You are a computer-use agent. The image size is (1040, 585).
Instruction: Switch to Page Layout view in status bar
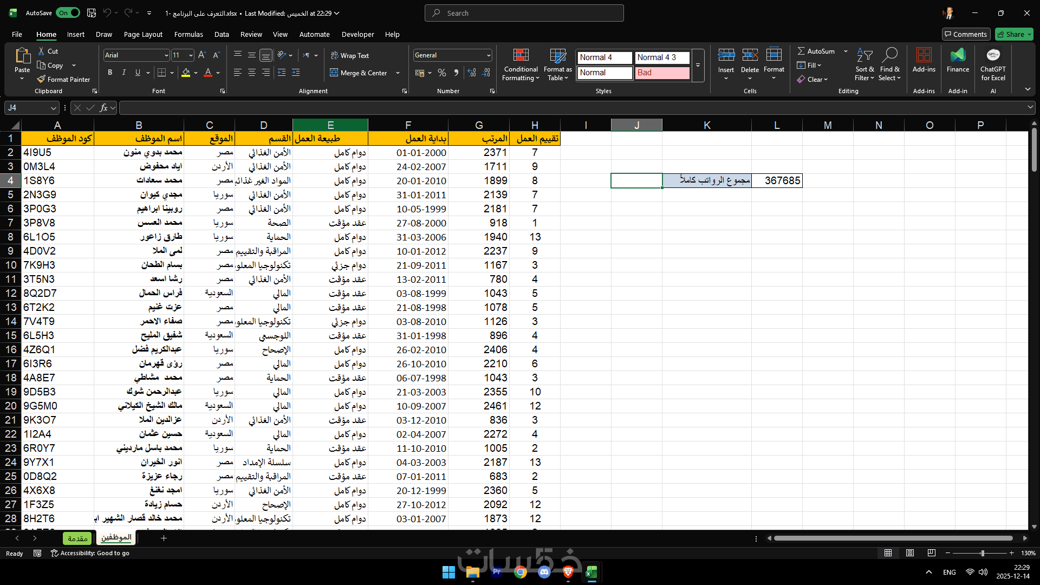910,553
